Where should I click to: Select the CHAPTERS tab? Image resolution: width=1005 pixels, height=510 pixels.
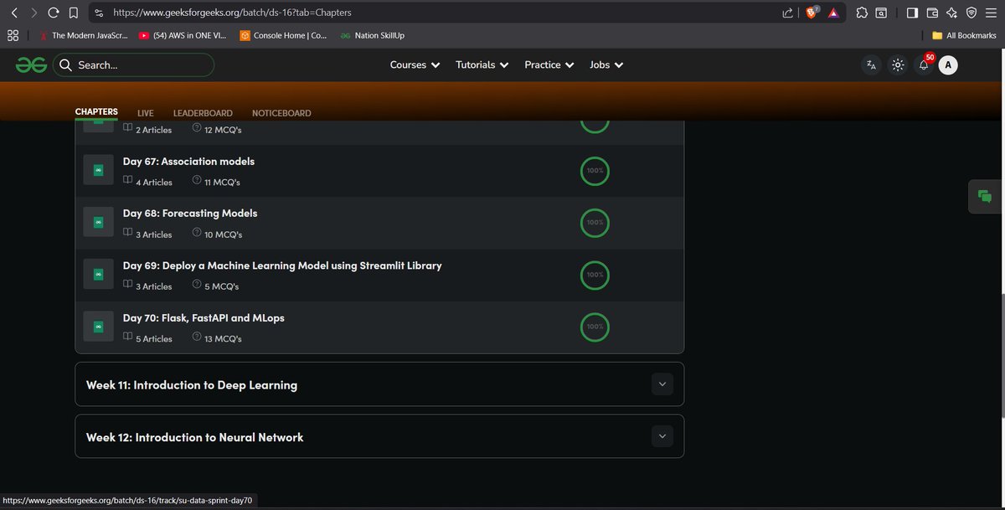[96, 112]
